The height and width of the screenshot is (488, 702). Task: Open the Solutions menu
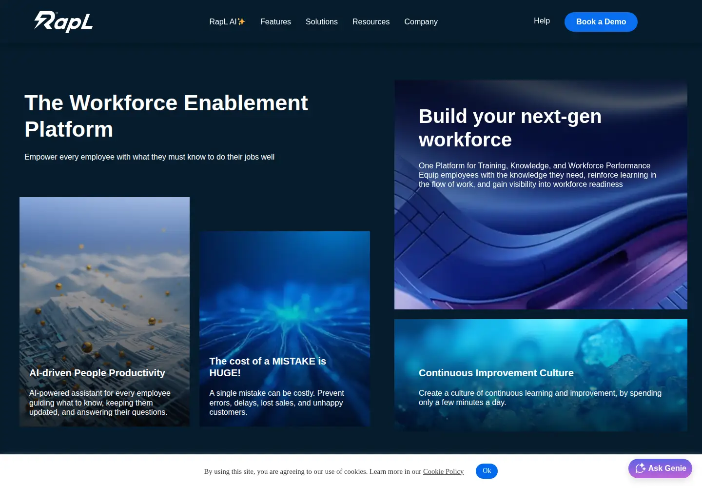(x=322, y=21)
